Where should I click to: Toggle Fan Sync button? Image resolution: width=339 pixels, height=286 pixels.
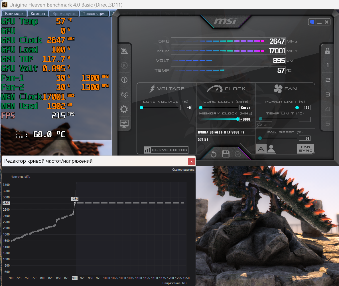pos(305,149)
